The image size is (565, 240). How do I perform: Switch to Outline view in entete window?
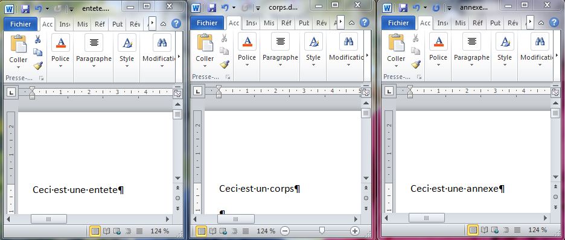coord(129,231)
